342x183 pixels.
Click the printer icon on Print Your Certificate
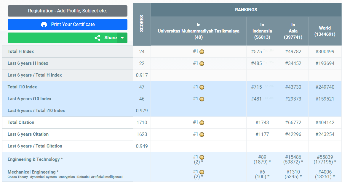(x=44, y=25)
